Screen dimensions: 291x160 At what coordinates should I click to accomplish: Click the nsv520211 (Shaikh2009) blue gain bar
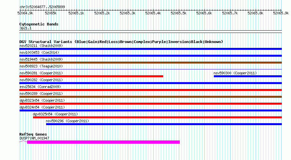150,49
